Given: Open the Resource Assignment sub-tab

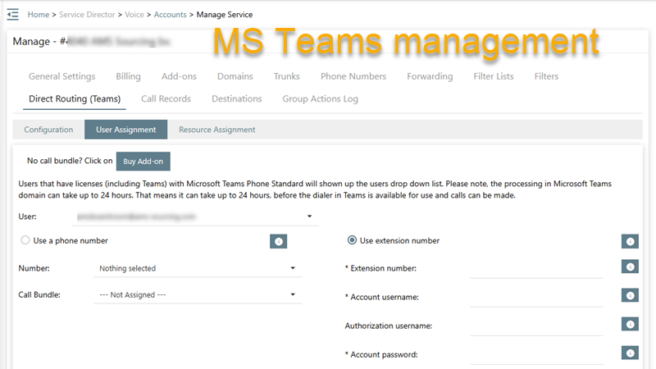Looking at the screenshot, I should click(x=217, y=130).
